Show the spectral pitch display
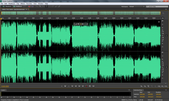Viewport: 169px width, 101px height. (32, 6)
